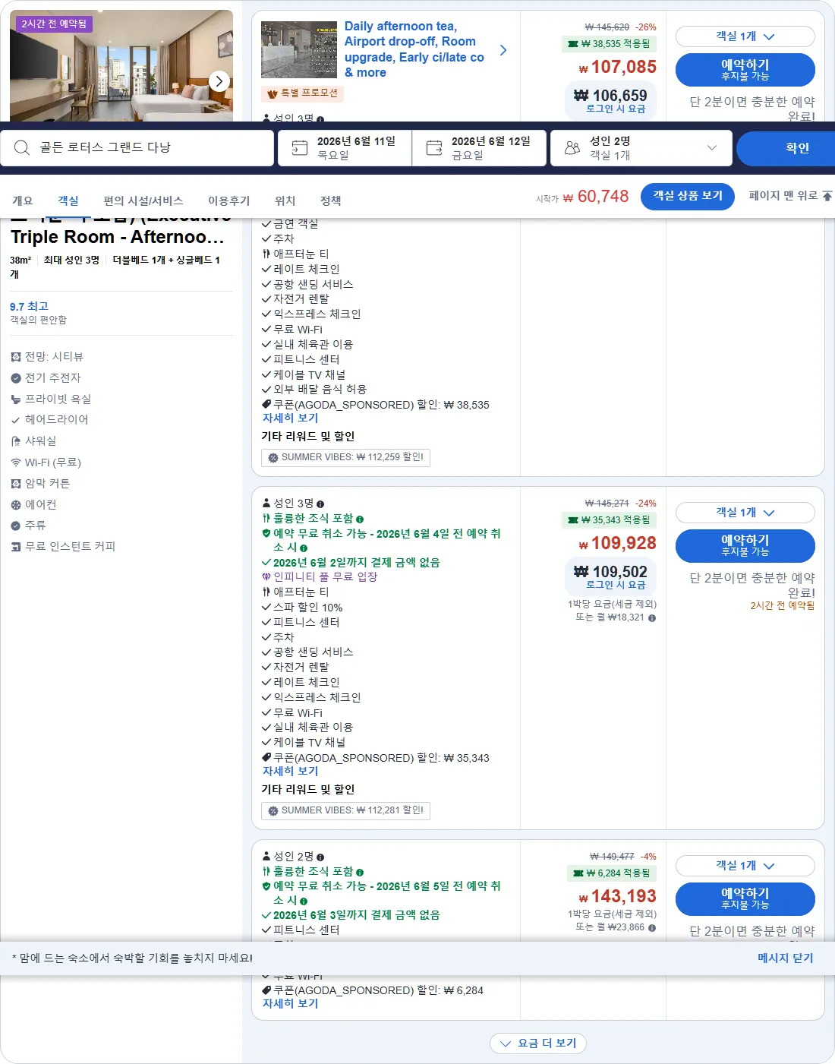Open 자세히 보기 under ₩35,343 coupon
Image resolution: width=835 pixels, height=1064 pixels.
[x=291, y=772]
